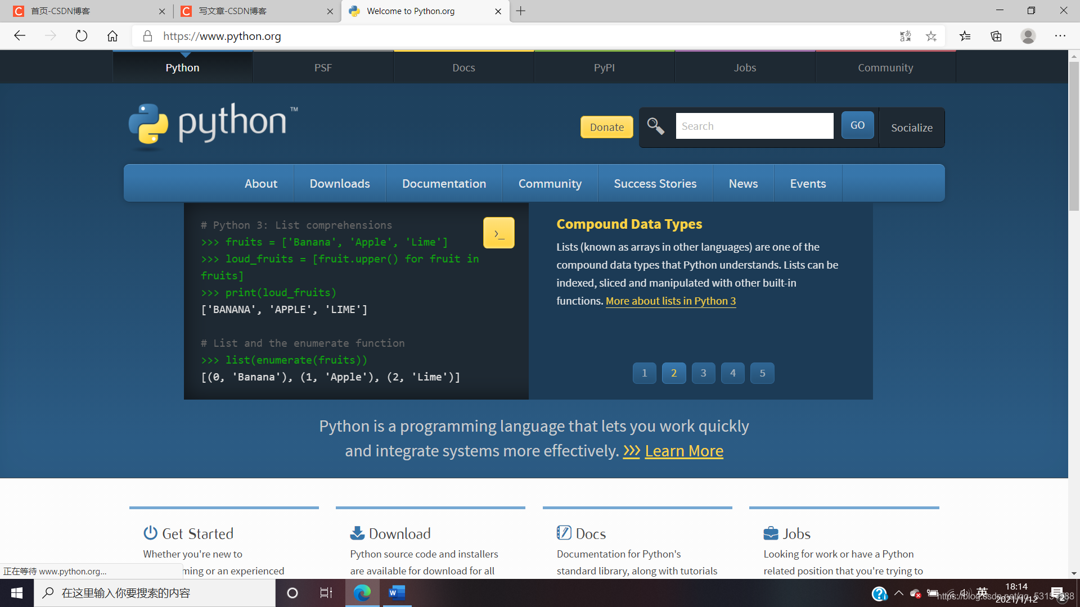The width and height of the screenshot is (1080, 607).
Task: Open the Download section heading
Action: click(399, 533)
